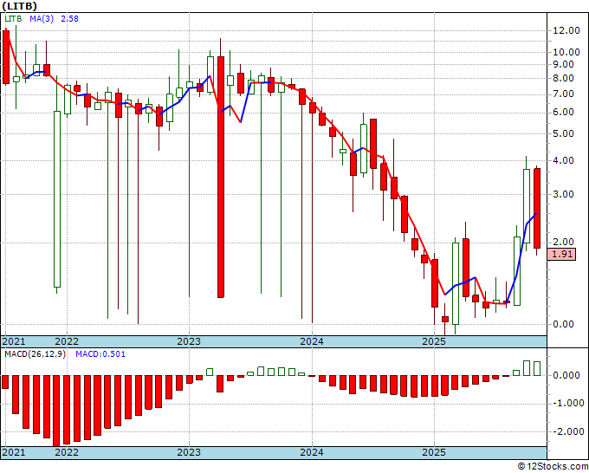Screen dimensions: 589x473
Task: Click the lowest red MACD bar before 2022
Action: [x=56, y=411]
